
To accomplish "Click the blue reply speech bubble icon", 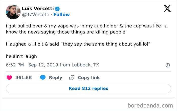I will [43, 78].
